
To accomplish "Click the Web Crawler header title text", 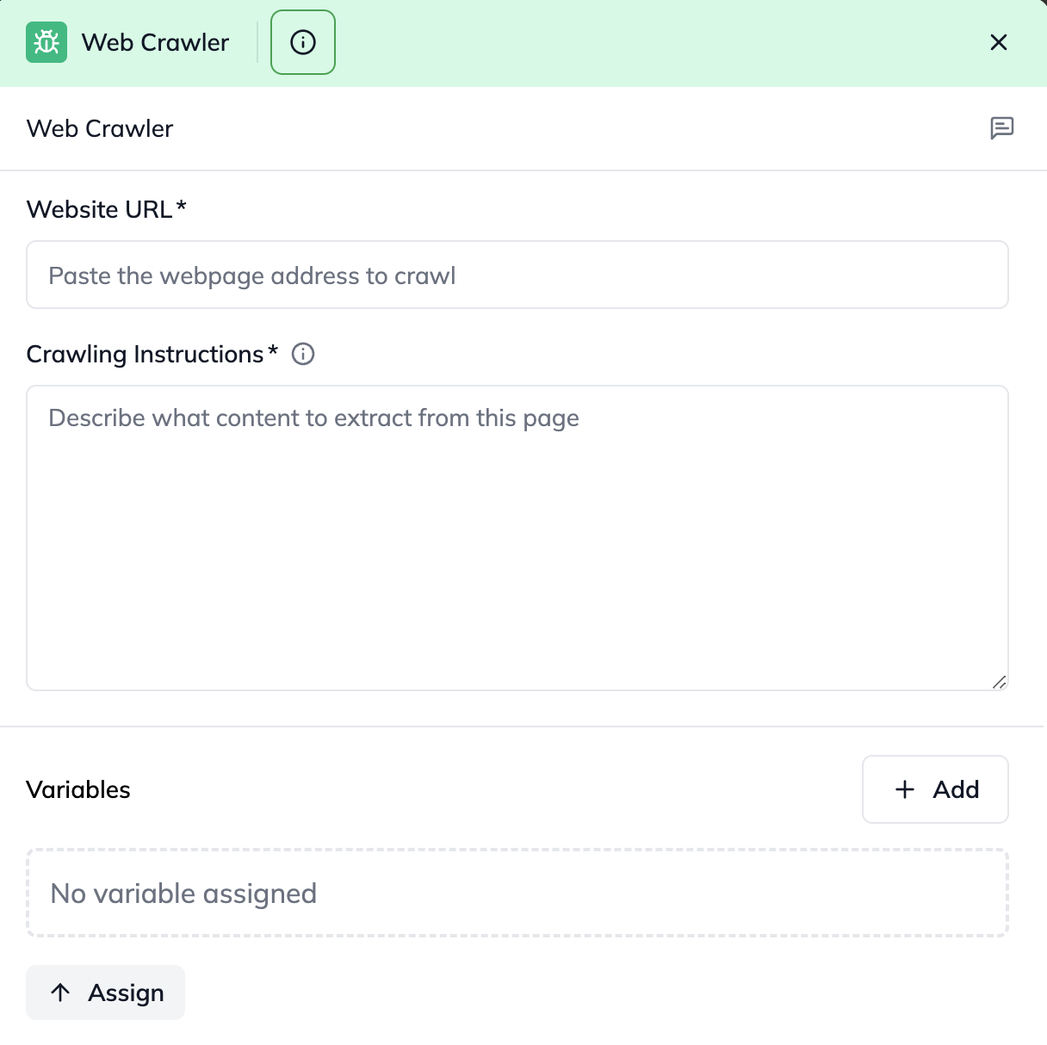I will coord(155,42).
